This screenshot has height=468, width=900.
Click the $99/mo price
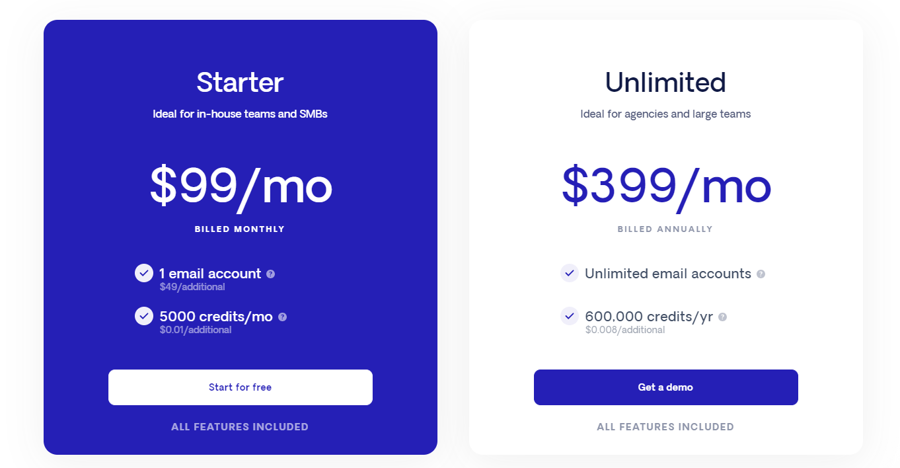[x=241, y=186]
